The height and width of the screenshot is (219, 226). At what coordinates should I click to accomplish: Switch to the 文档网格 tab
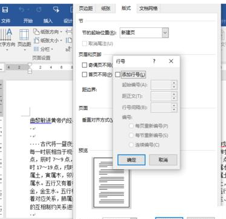click(148, 9)
